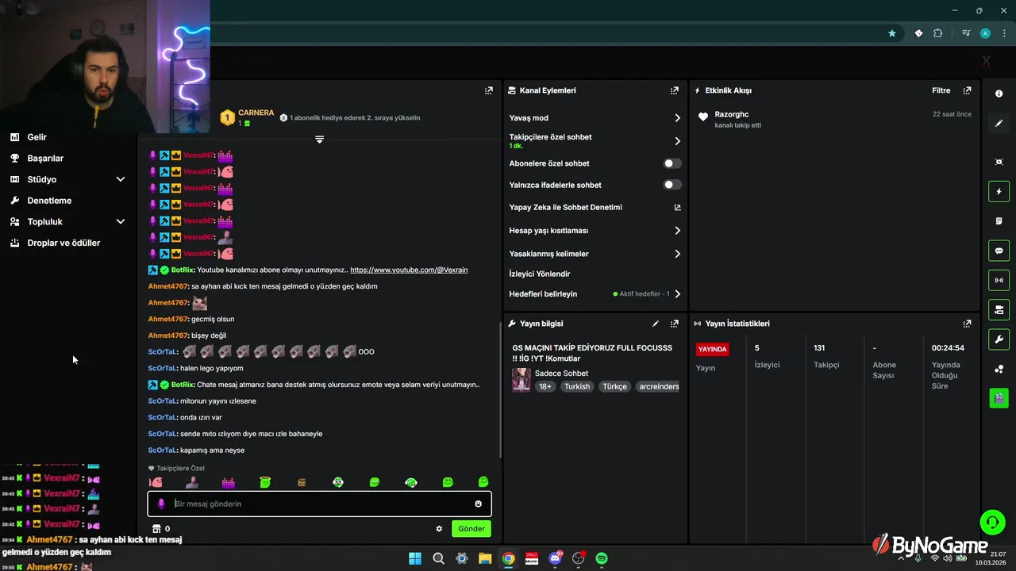Viewport: 1016px width, 571px height.
Task: Click the bookmark star in the address bar
Action: (892, 33)
